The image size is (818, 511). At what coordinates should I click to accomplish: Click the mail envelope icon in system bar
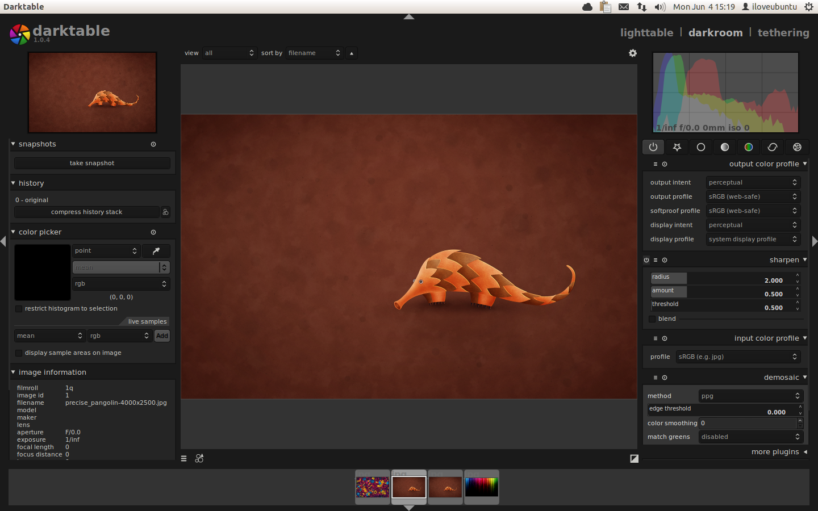(x=624, y=7)
